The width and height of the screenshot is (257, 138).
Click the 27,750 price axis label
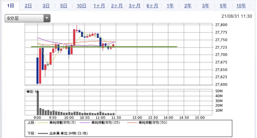pos(221,40)
